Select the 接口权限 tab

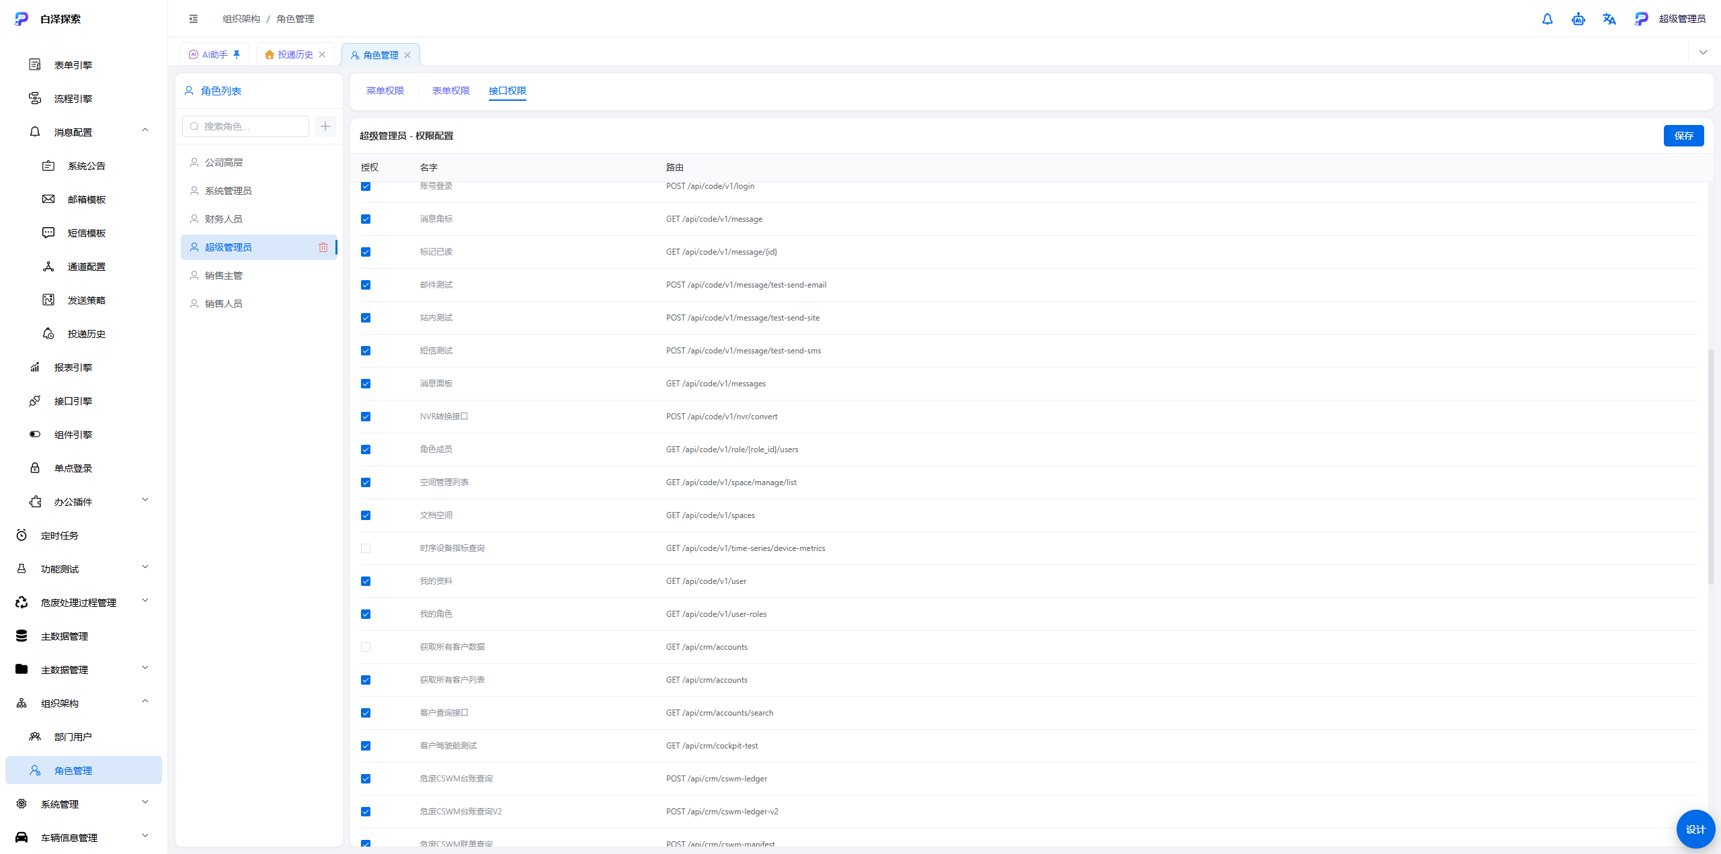click(x=508, y=91)
